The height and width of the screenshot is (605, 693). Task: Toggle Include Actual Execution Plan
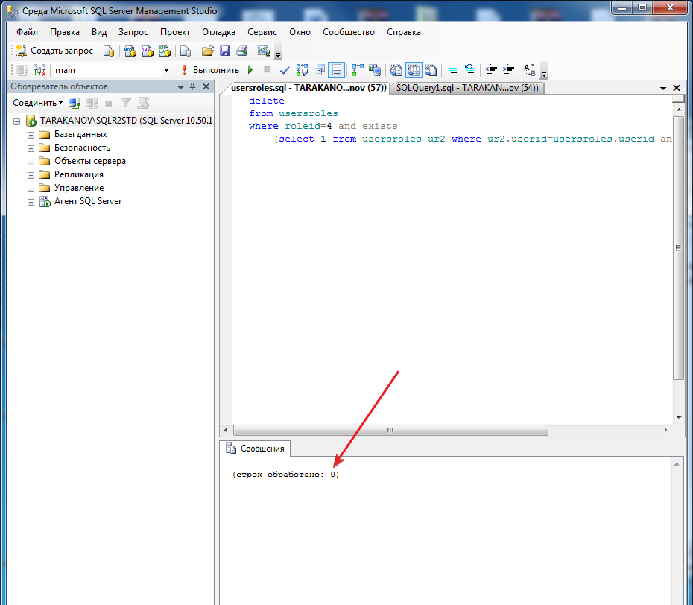(358, 70)
